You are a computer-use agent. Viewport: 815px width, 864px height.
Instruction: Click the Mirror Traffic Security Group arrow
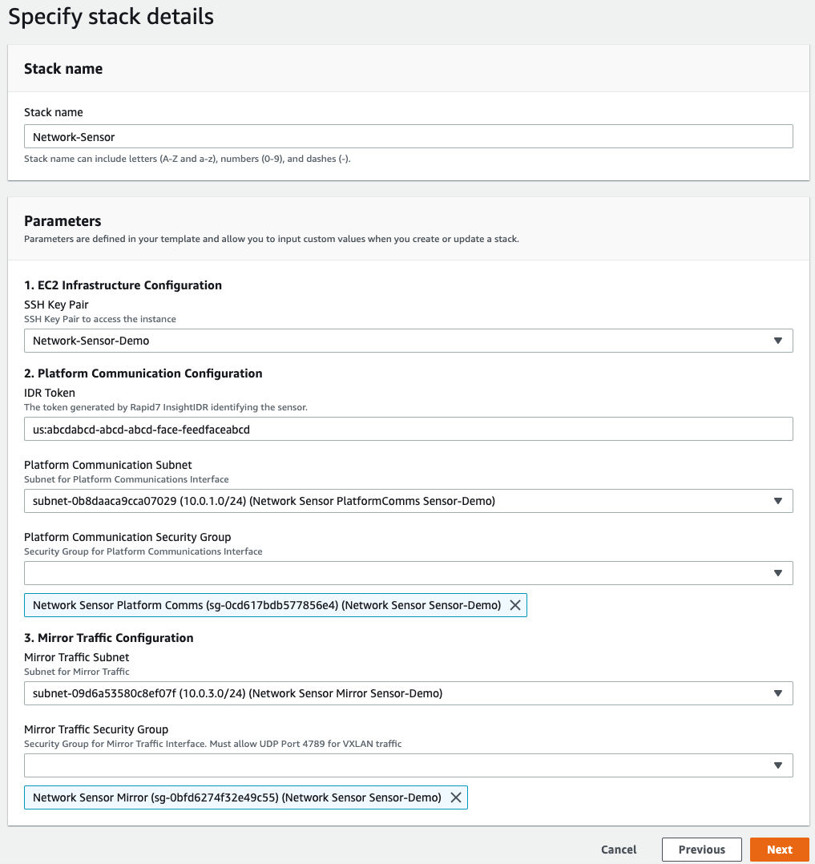click(777, 765)
